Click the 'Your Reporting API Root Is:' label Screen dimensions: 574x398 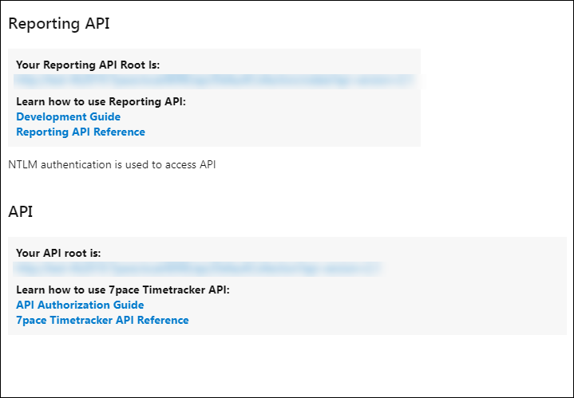point(88,65)
